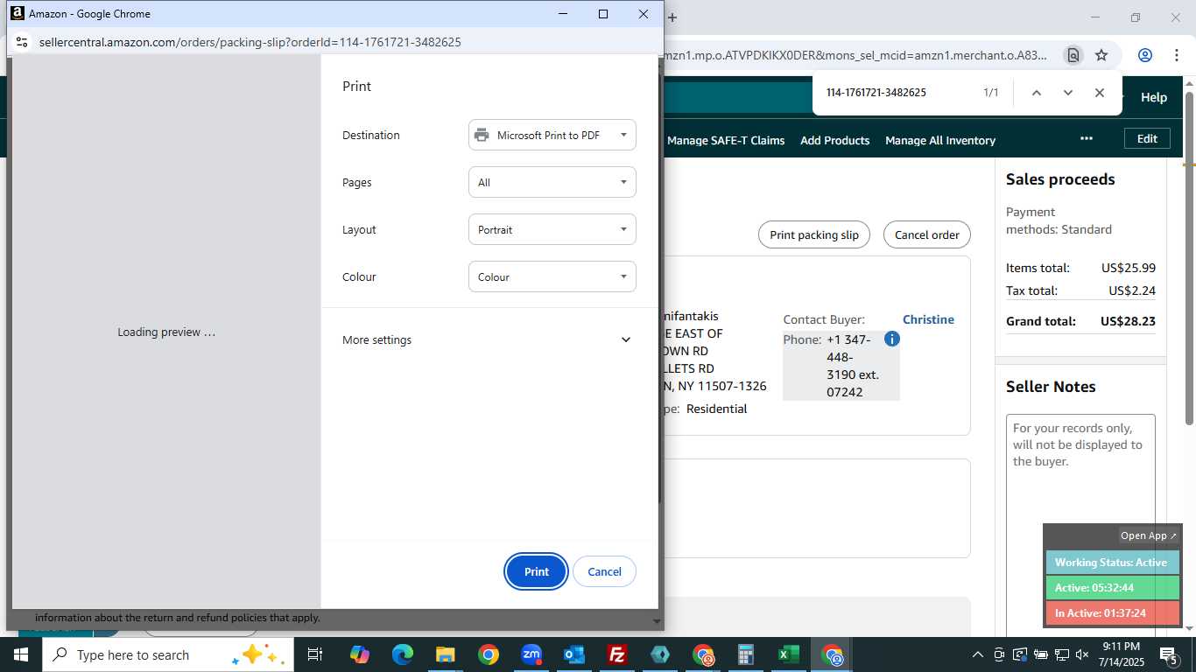Open the Colour dropdown
1196x672 pixels.
coord(552,276)
